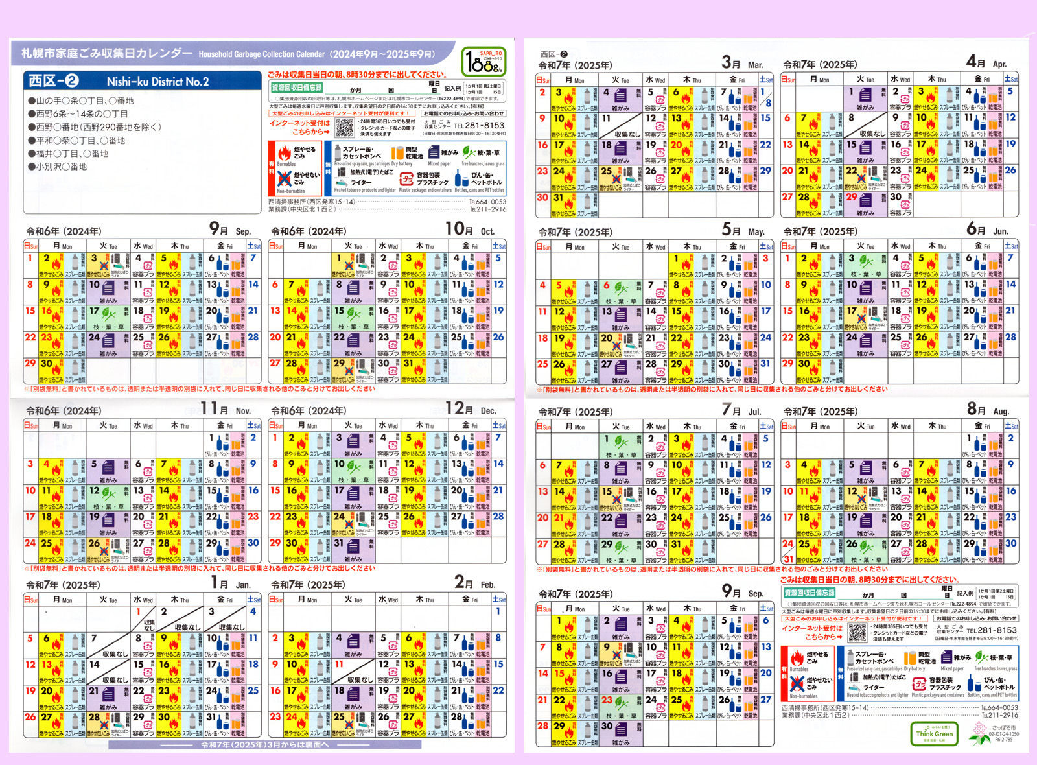Click the spray can icon in the top legend

[x=337, y=152]
